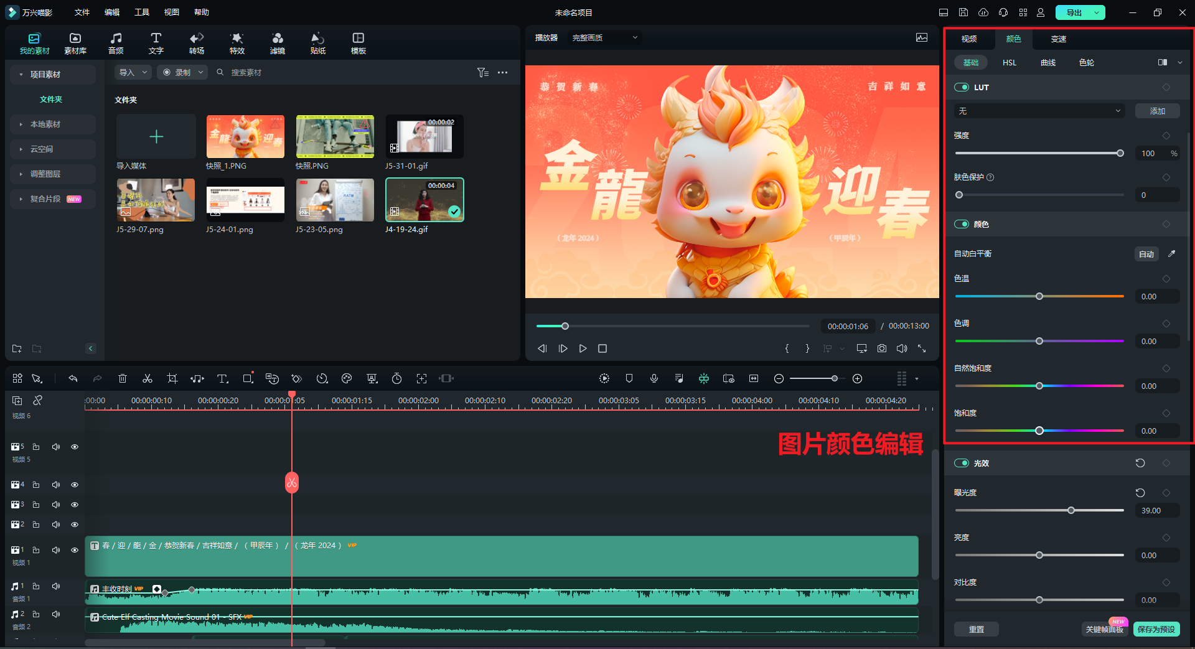Viewport: 1195px width, 649px height.
Task: Click the white balance eyedropper icon
Action: [x=1171, y=254]
